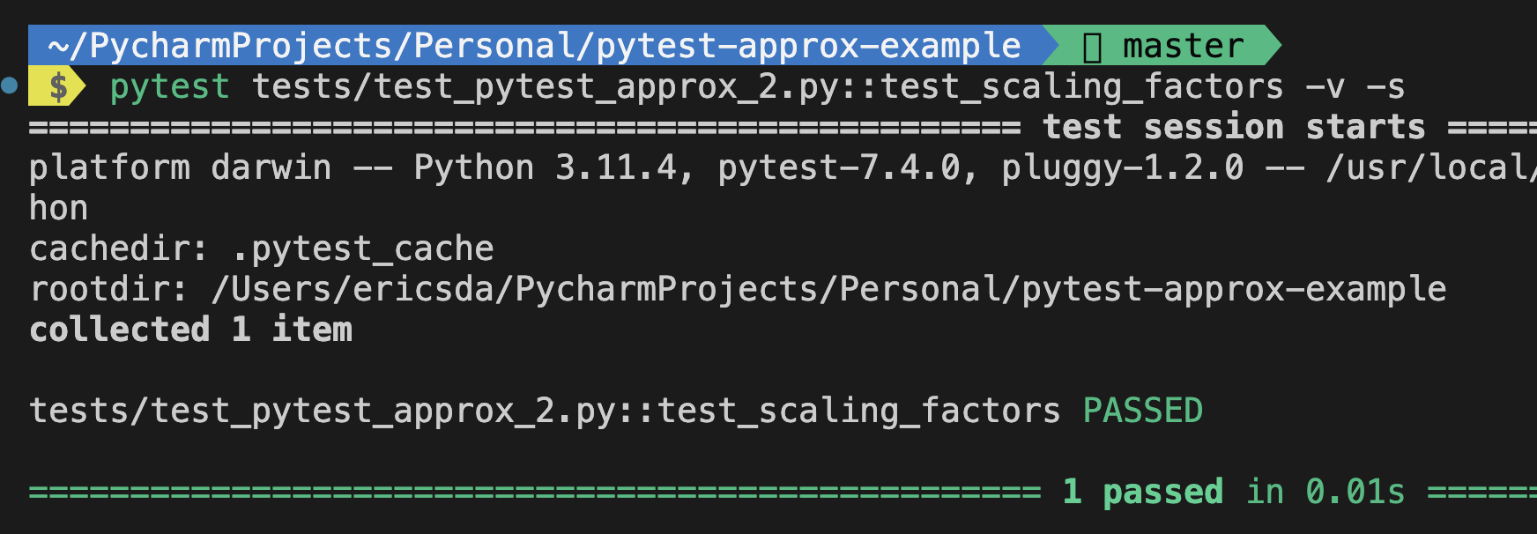Click the 'collected 1 item' line

coord(190,330)
